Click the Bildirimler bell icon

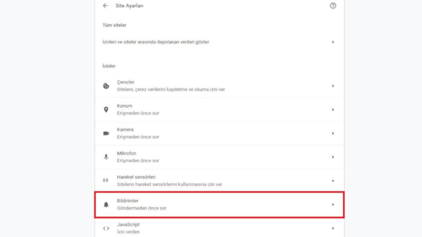106,204
